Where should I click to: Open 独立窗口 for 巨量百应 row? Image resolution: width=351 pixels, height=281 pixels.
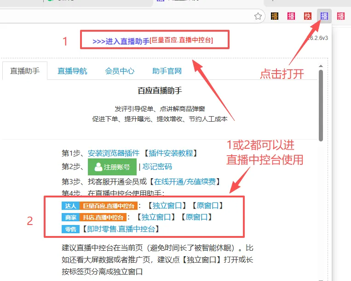[167, 206]
